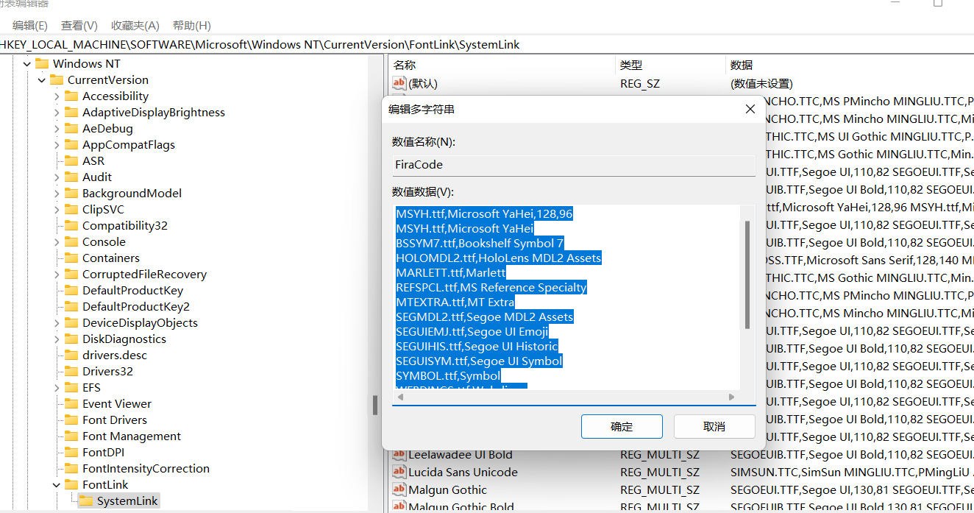
Task: Expand the AeDebug key
Action: [57, 129]
